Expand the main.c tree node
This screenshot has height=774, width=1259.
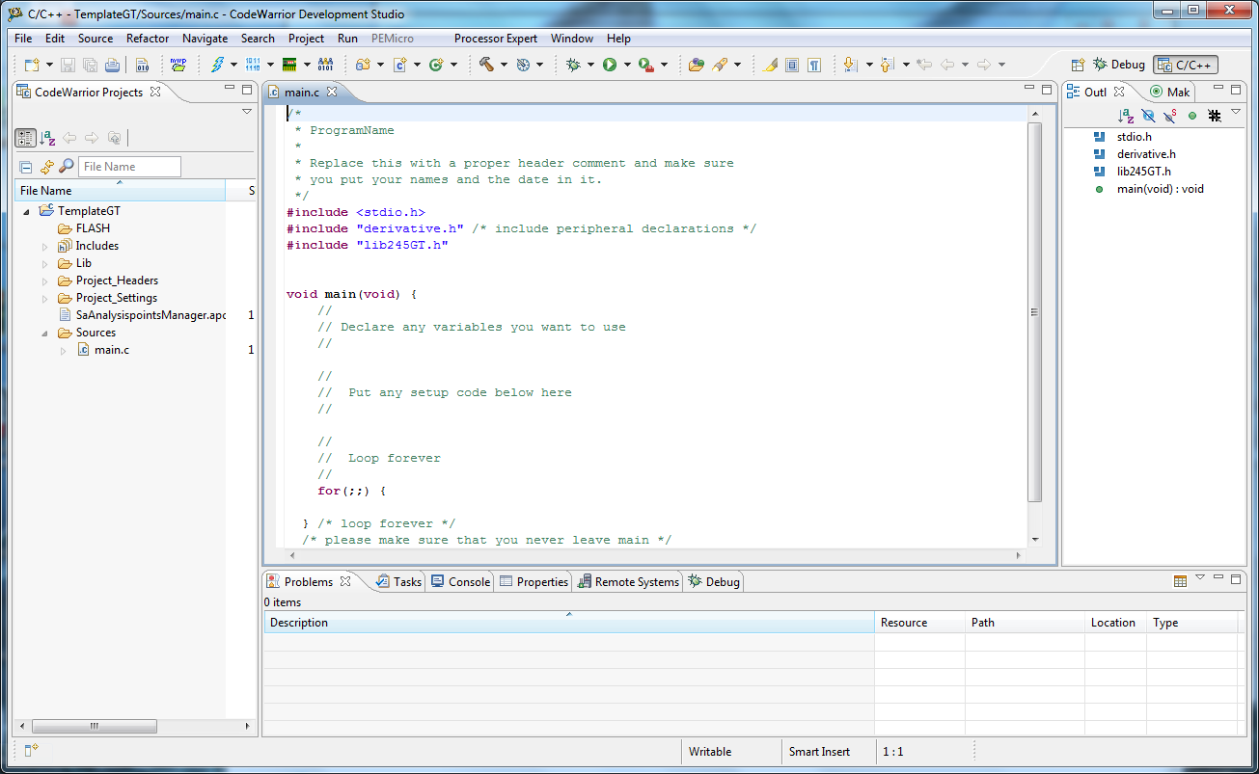coord(63,350)
